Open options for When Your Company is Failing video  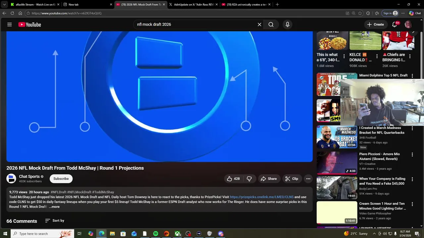click(x=412, y=179)
